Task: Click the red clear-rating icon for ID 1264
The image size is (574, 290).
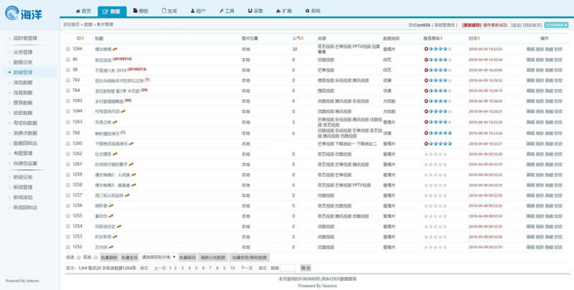Action: (x=426, y=49)
